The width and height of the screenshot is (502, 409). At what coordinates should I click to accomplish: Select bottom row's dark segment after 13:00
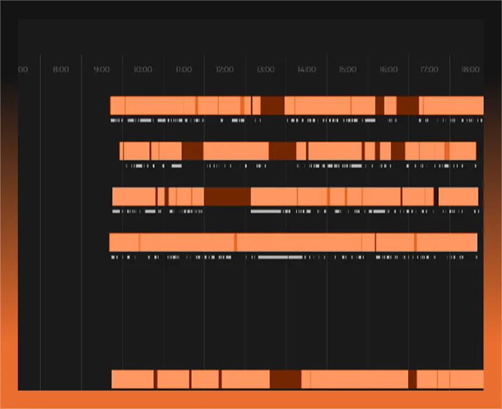285,379
